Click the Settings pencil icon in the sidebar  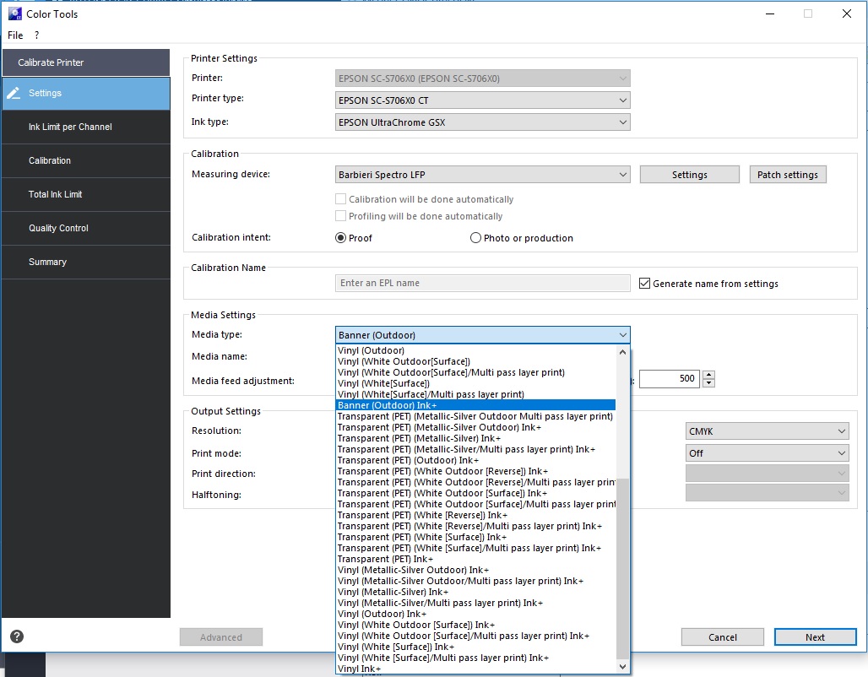click(x=14, y=93)
